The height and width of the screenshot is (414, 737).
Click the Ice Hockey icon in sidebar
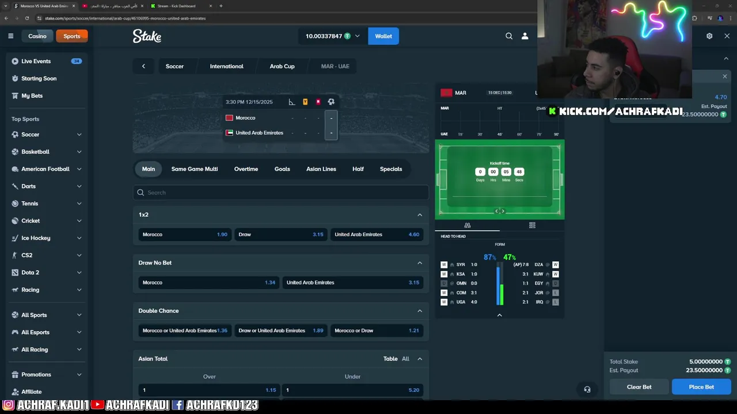point(16,238)
